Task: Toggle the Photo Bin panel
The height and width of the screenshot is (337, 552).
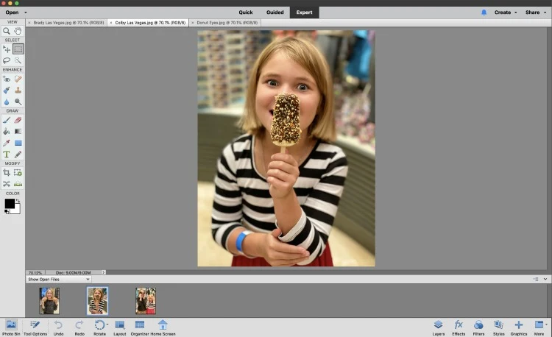Action: [11, 327]
